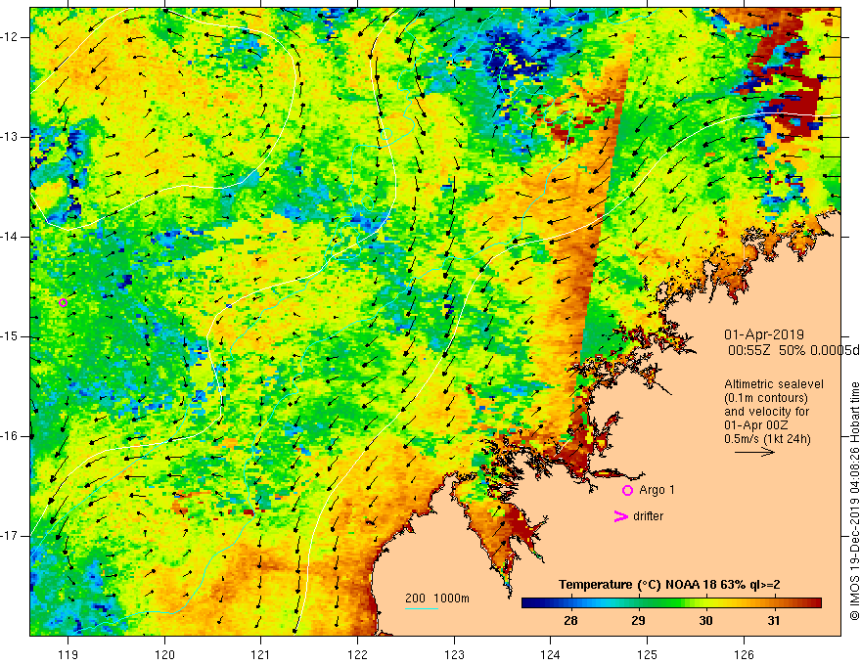Click the longitude axis label 125
The width and height of the screenshot is (861, 665).
648,654
